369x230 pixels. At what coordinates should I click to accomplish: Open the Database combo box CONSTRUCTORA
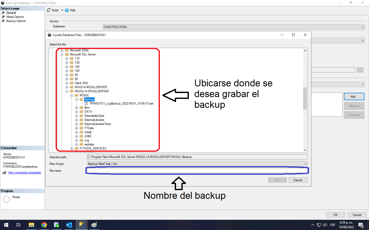point(234,27)
